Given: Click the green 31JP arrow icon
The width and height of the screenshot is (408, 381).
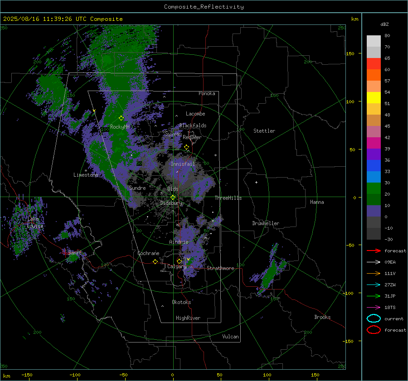Looking at the screenshot, I should point(374,296).
